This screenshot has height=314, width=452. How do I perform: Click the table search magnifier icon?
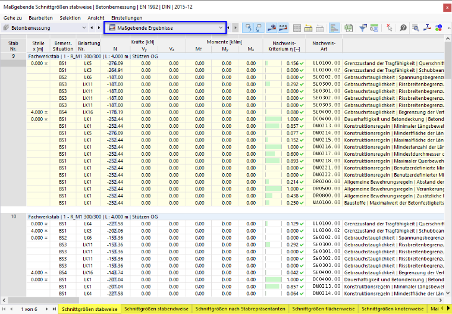tap(415, 28)
